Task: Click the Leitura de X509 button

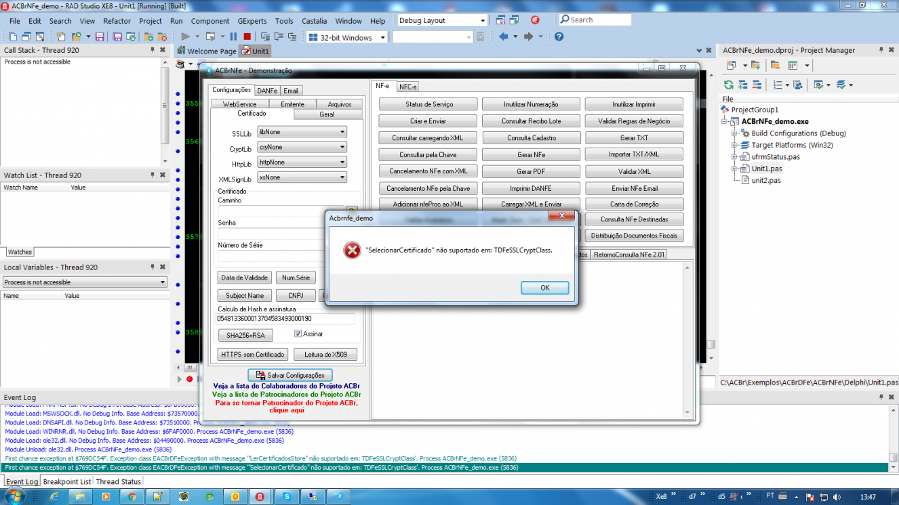Action: 326,354
